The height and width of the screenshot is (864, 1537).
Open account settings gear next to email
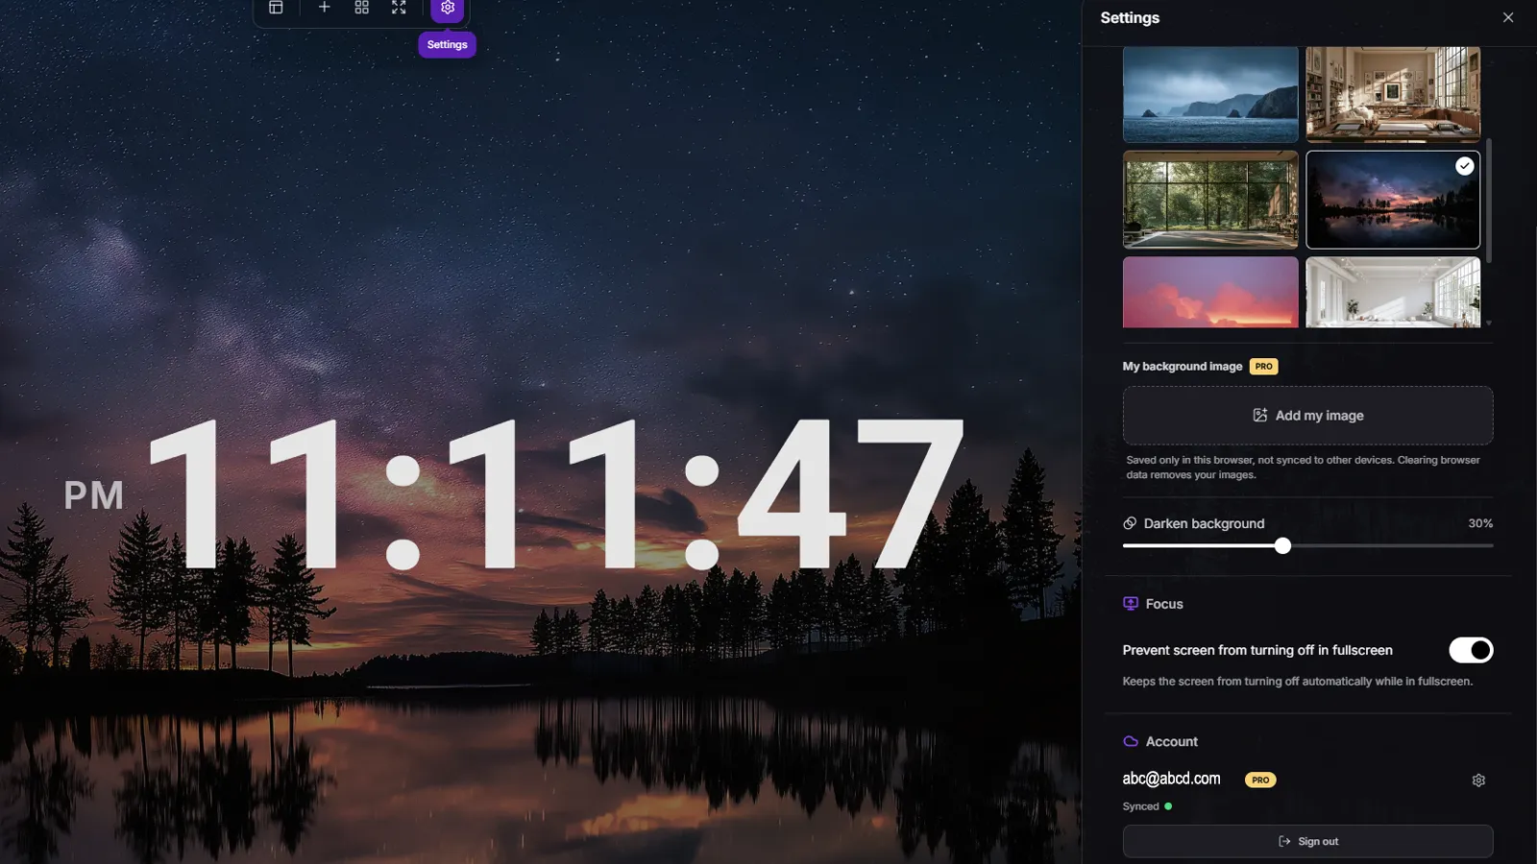point(1478,780)
